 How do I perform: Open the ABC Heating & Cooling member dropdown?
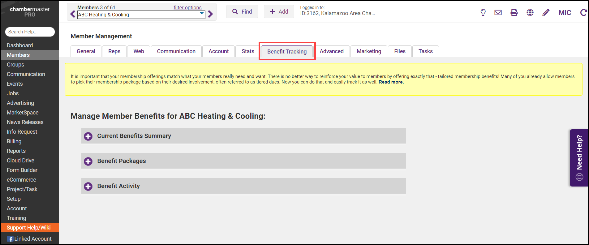(x=141, y=15)
